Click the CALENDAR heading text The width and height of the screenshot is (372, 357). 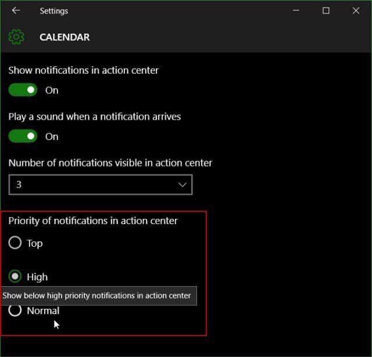(65, 37)
